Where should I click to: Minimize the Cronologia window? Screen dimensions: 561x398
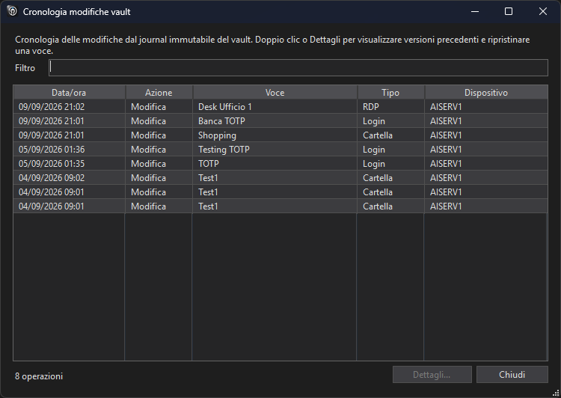click(475, 11)
